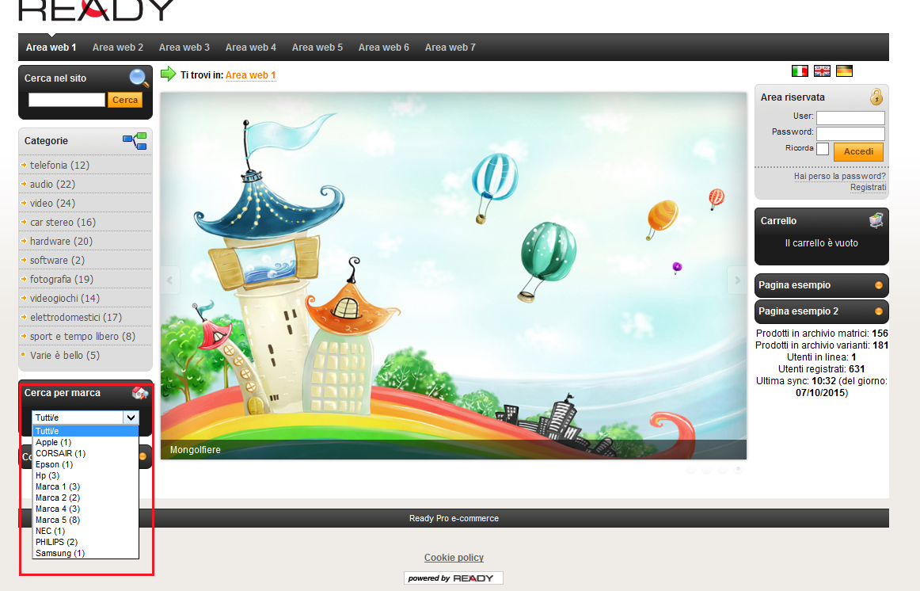Click the User input field
Viewport: 920px width, 591px height.
coord(851,118)
